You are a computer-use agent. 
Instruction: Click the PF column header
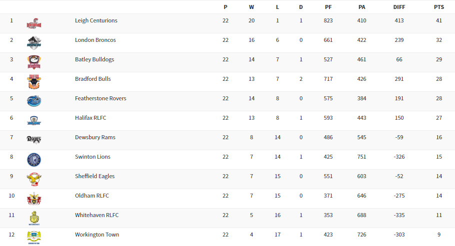(x=328, y=7)
